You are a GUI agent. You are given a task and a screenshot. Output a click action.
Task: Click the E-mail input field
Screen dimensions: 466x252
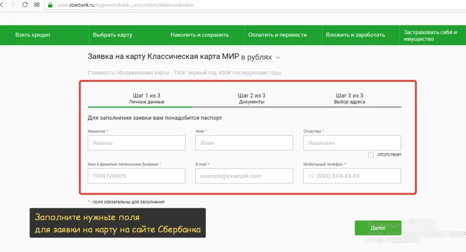(x=244, y=176)
